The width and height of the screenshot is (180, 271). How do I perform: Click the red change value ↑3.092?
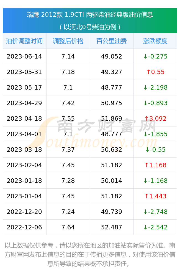click(x=156, y=119)
